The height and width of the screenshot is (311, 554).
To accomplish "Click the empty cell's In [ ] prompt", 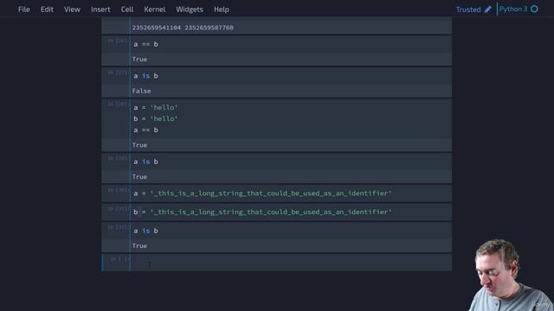I will tap(119, 259).
